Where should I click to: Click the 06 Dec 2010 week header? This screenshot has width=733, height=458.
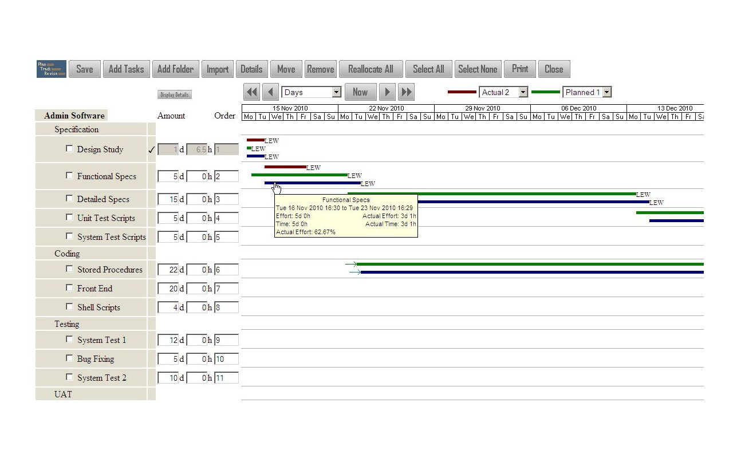pos(578,108)
